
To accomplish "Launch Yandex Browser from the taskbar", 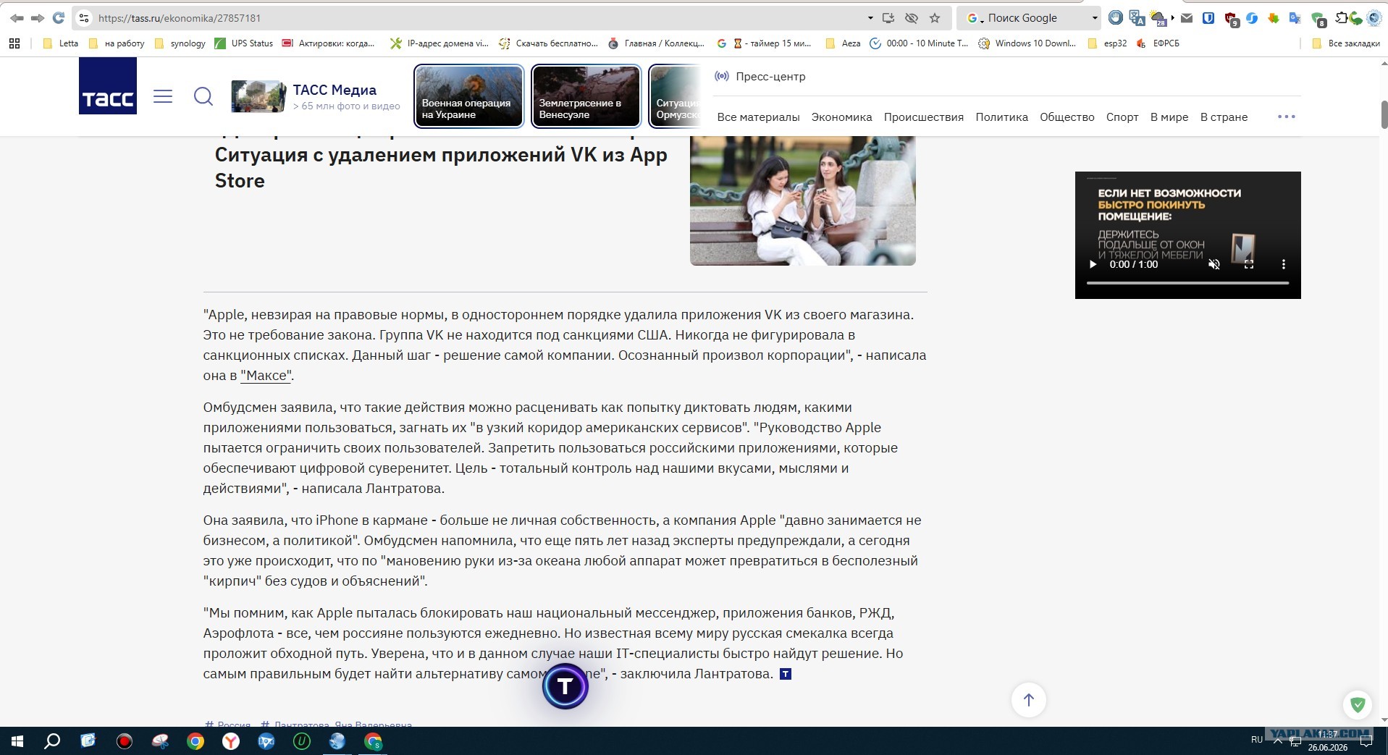I will click(x=231, y=741).
